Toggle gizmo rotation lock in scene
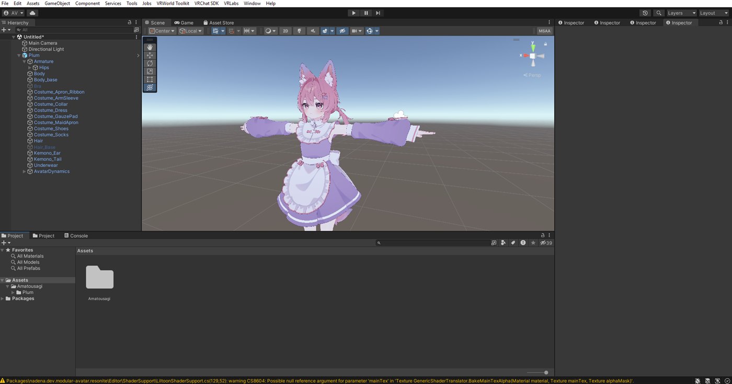This screenshot has width=732, height=384. [x=545, y=44]
